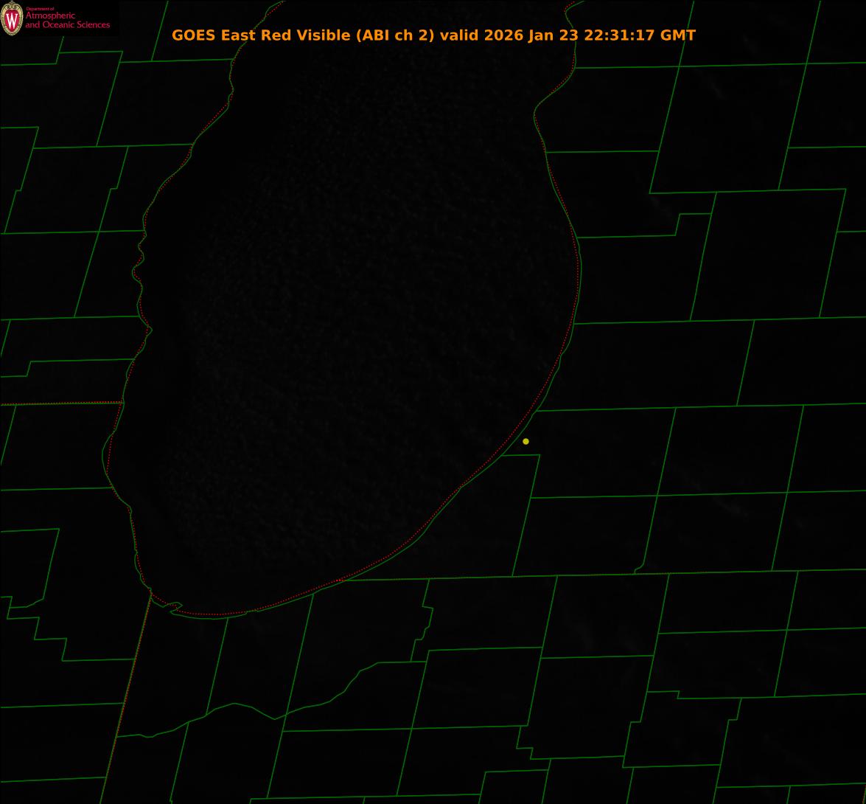Click the UW crest logo
This screenshot has width=866, height=804.
[12, 18]
